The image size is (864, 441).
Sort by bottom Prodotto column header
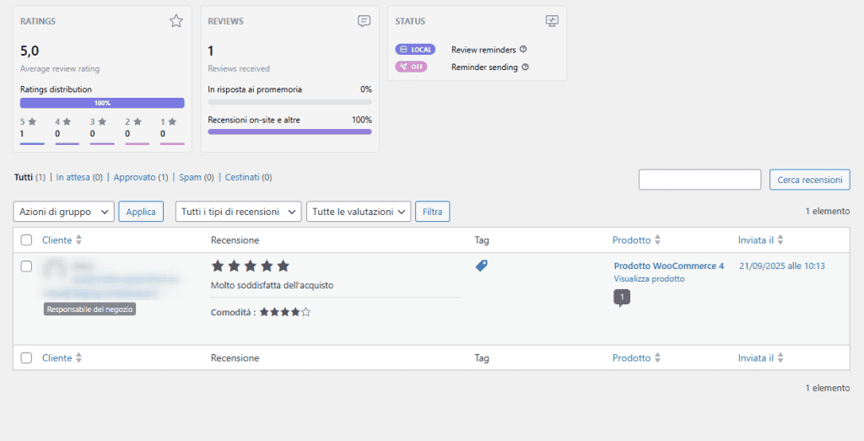631,358
